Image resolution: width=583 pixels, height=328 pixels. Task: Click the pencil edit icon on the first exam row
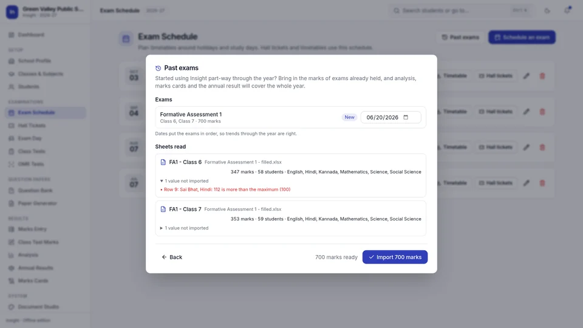(x=526, y=76)
